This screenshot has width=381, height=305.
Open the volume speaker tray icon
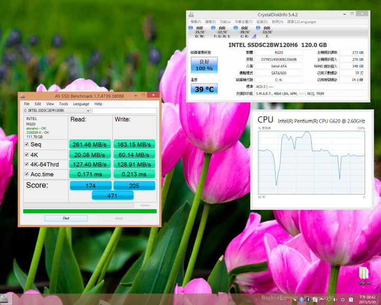[x=335, y=300]
